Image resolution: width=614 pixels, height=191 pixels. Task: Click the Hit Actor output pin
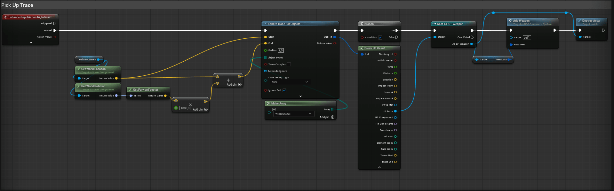coord(395,111)
